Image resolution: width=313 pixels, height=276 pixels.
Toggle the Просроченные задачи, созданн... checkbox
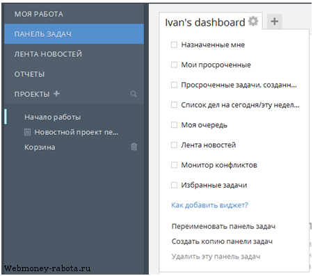pyautogui.click(x=174, y=85)
